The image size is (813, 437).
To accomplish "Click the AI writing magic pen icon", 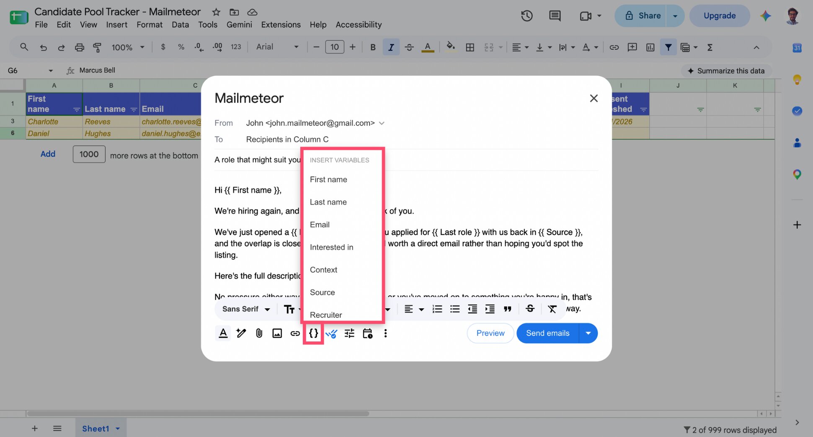I will tap(241, 333).
